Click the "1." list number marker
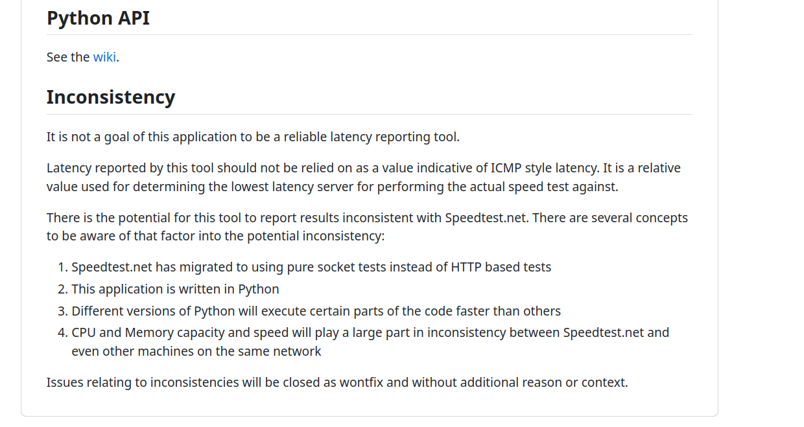This screenshot has width=804, height=427. click(63, 267)
